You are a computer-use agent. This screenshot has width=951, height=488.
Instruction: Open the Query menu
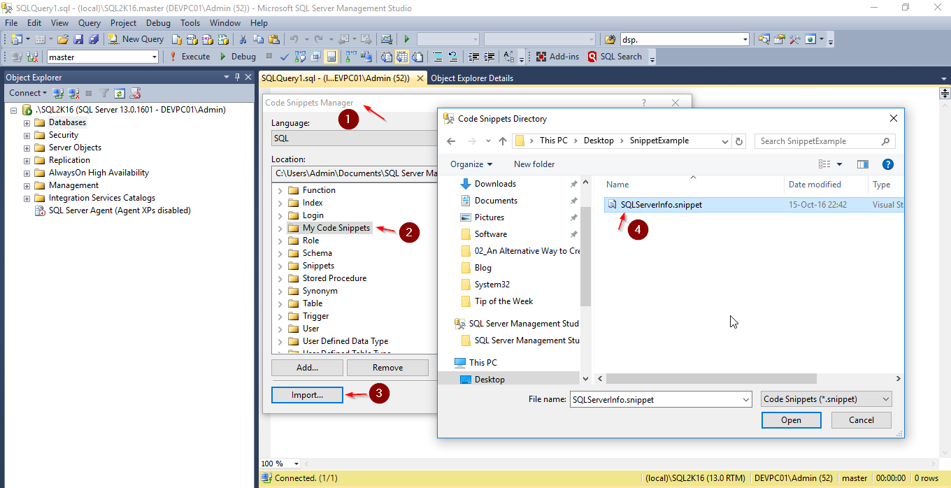90,23
